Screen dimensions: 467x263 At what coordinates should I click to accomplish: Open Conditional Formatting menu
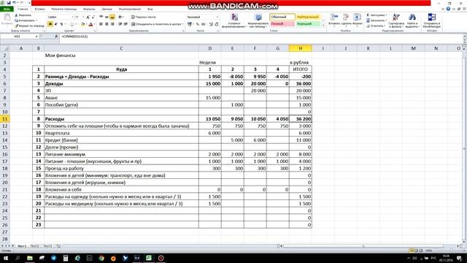[x=234, y=20]
